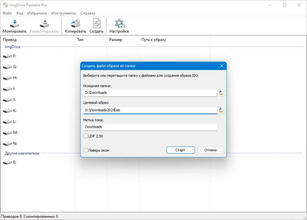
Task: Select virtual drive M: icon
Action: (7, 133)
